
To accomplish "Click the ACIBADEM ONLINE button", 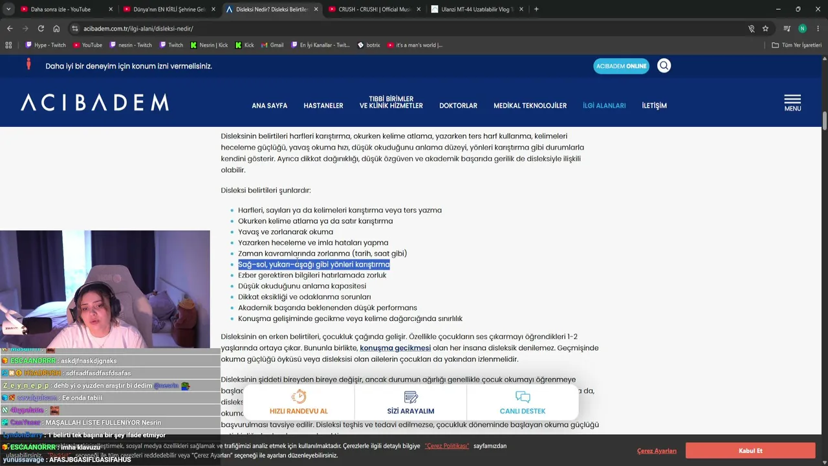I will point(621,66).
